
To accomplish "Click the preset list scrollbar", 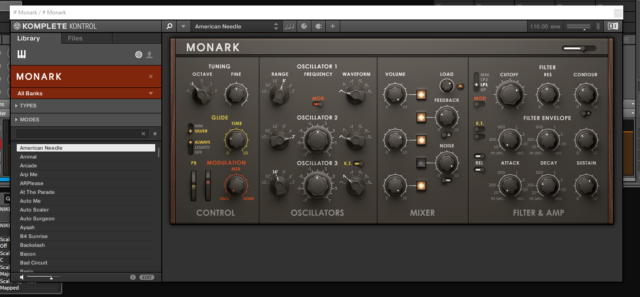I will click(158, 153).
